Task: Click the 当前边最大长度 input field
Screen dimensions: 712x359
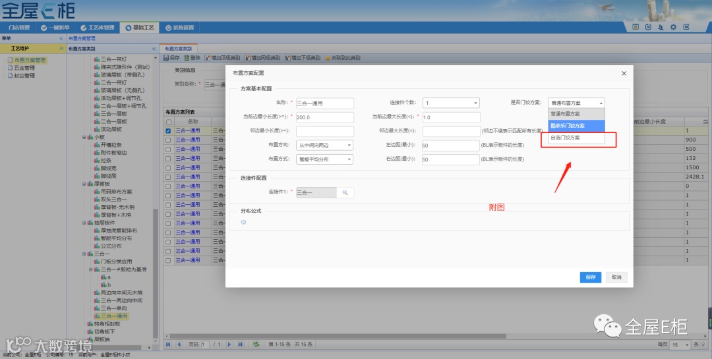Action: click(x=451, y=117)
